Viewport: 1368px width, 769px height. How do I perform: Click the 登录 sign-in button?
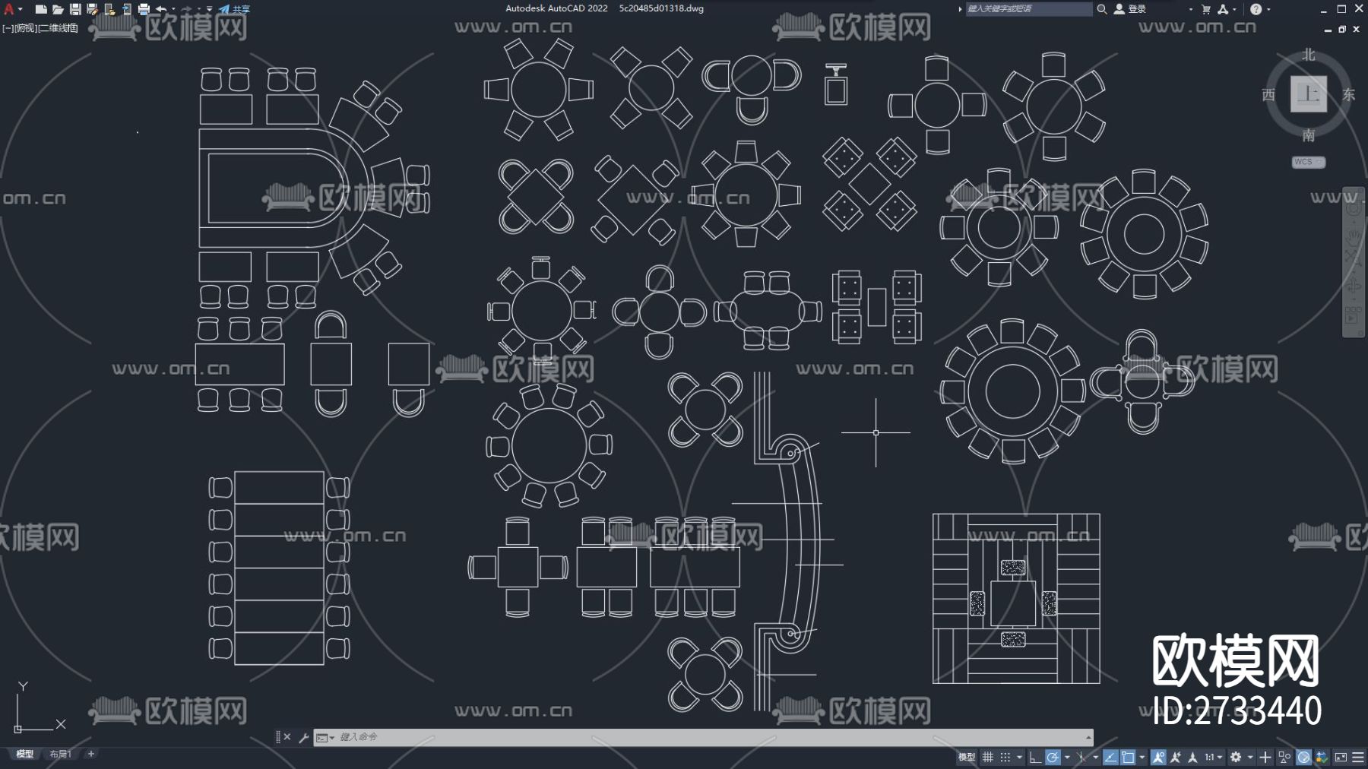tap(1130, 9)
